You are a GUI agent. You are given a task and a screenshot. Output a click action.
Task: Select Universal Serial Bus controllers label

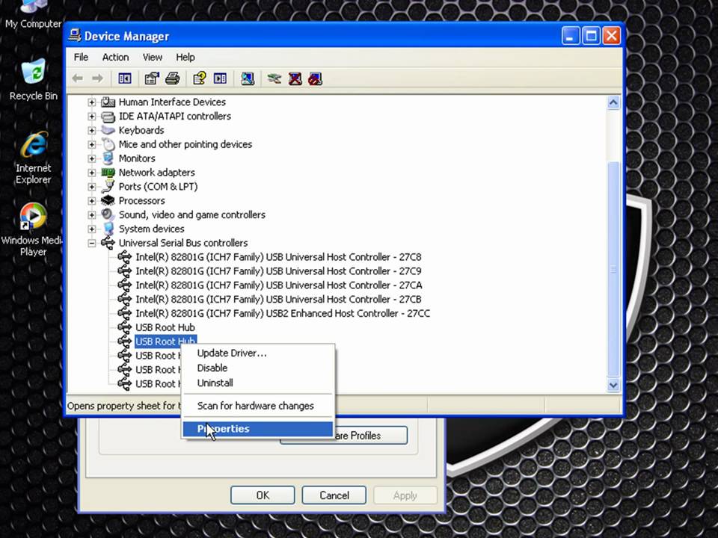[183, 243]
